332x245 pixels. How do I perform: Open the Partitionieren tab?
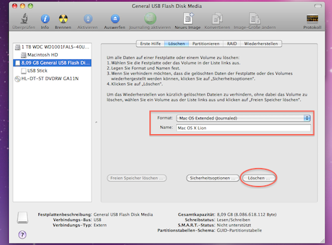(x=206, y=44)
